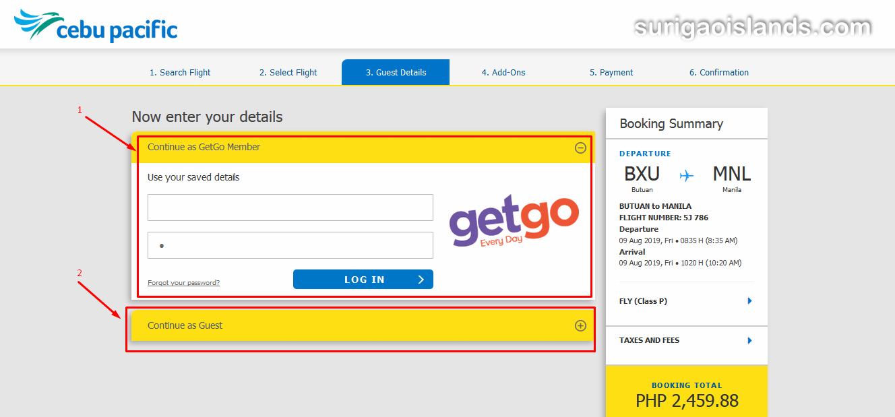Go to step 2. Select Flight
Image resolution: width=895 pixels, height=417 pixels.
point(288,72)
